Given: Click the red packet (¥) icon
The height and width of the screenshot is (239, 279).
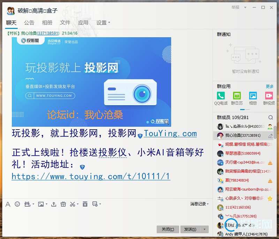Looking at the screenshot, I should tap(85, 204).
